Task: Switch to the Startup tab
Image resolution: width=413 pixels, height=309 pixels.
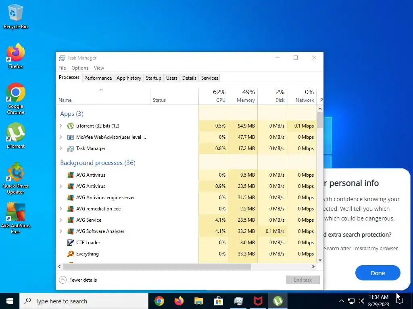Action: tap(154, 78)
